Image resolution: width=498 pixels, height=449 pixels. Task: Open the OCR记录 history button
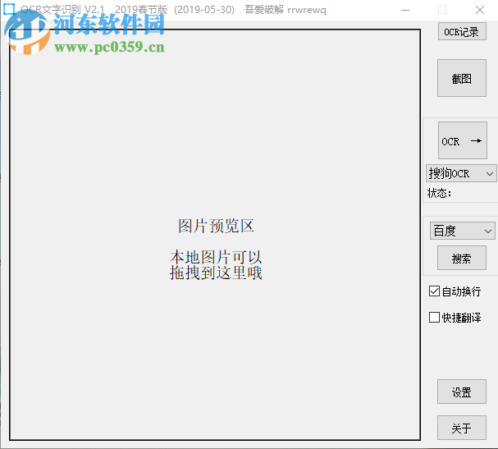coord(462,31)
